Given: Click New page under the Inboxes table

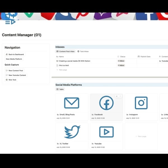Looking at the screenshot, I should click(x=62, y=70).
